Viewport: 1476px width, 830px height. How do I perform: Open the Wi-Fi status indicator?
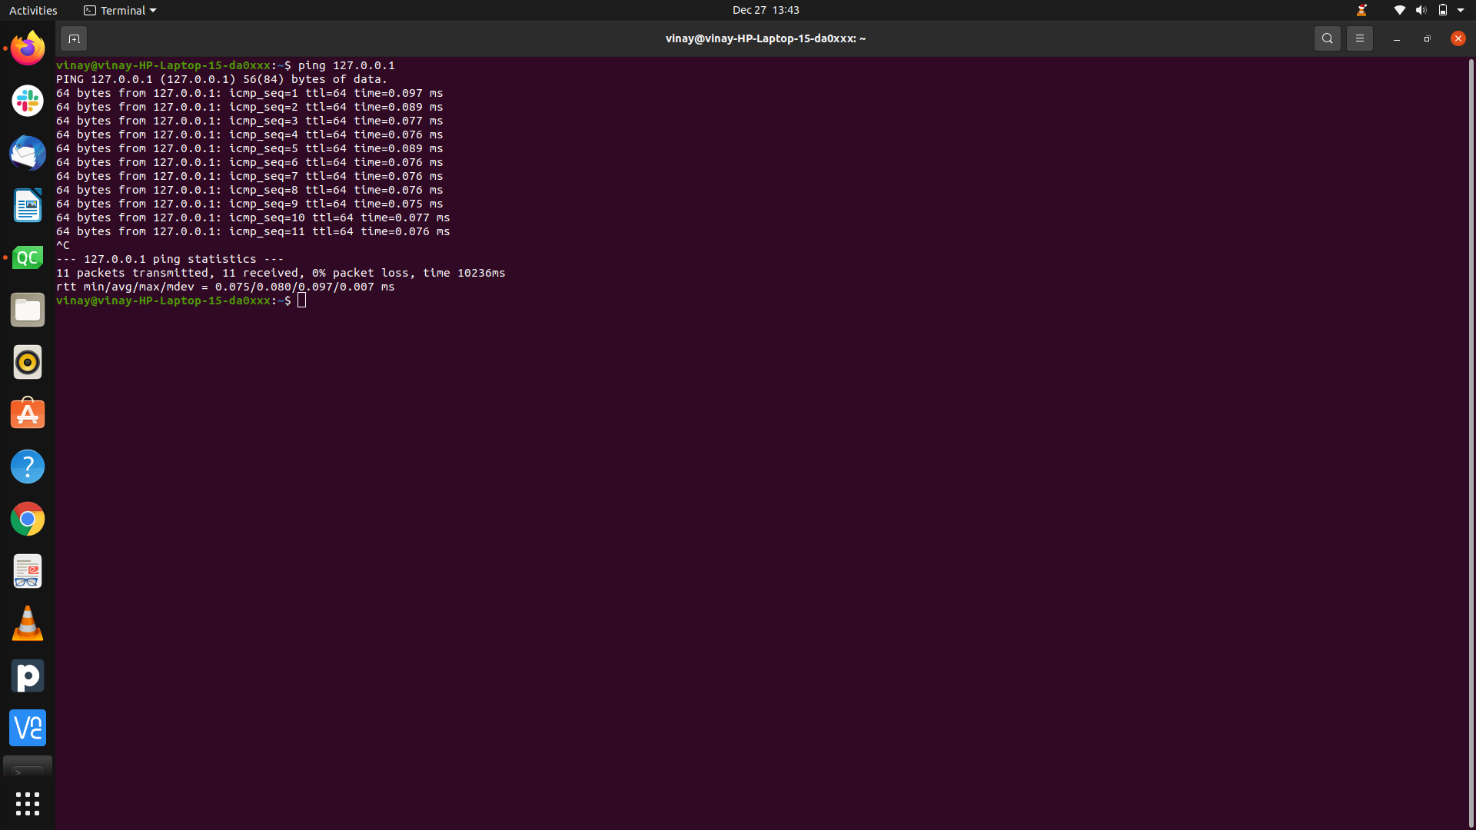pos(1399,10)
